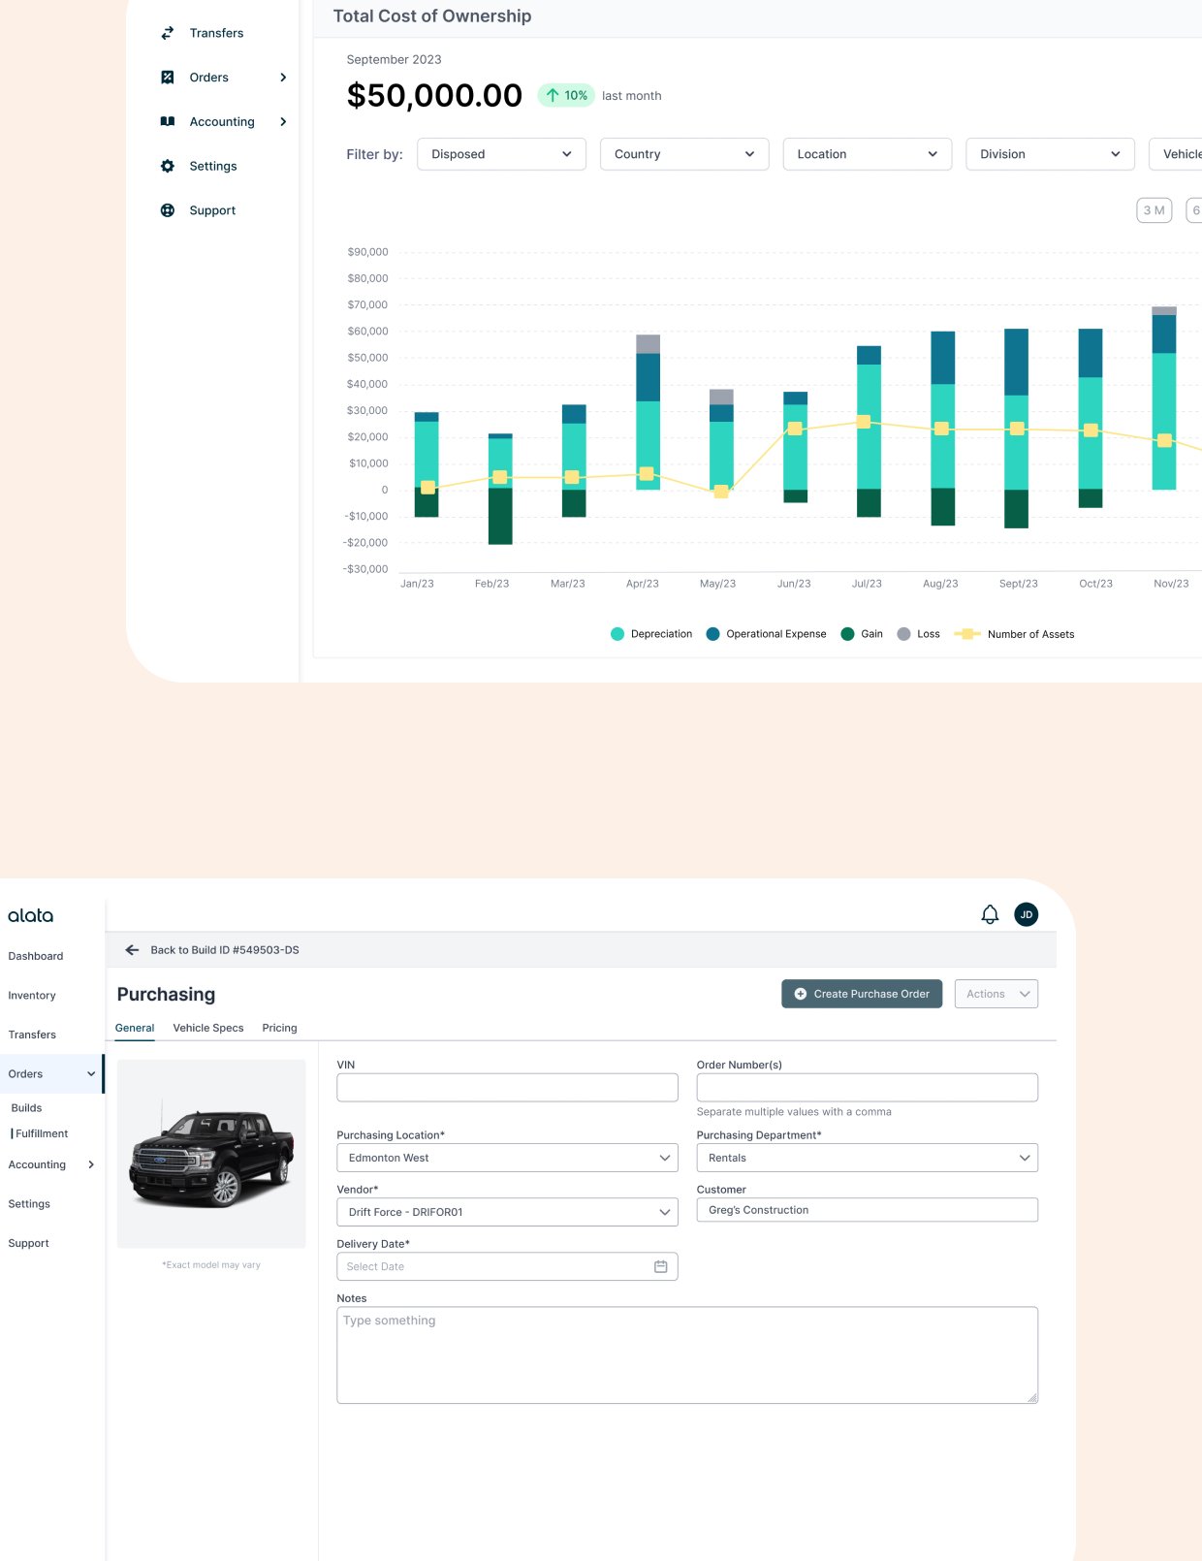
Task: Click the Orders icon in top sidebar
Action: coord(168,78)
